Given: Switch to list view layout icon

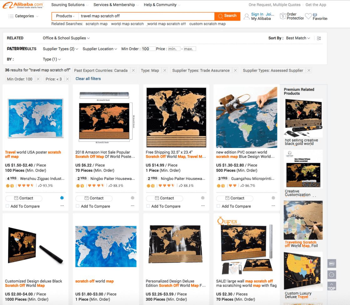Looking at the screenshot, I should (319, 38).
